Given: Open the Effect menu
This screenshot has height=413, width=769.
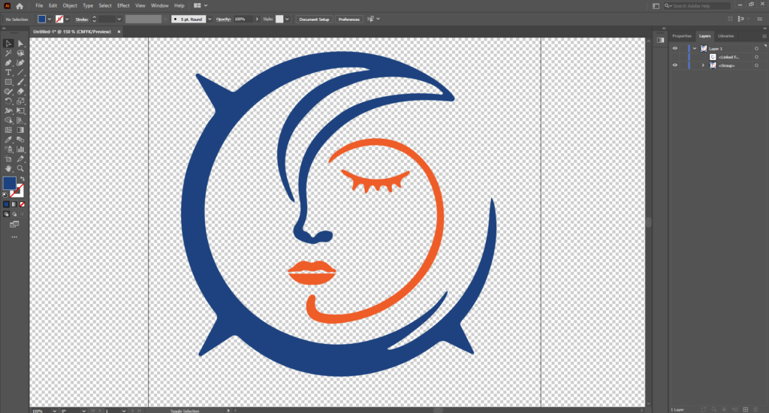Looking at the screenshot, I should 123,6.
